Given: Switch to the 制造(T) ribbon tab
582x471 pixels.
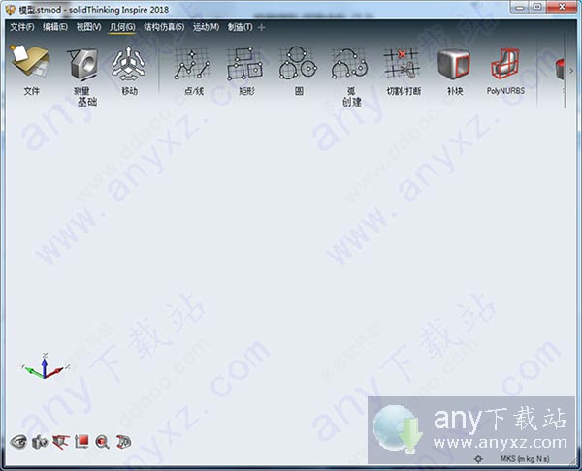Looking at the screenshot, I should [x=240, y=27].
